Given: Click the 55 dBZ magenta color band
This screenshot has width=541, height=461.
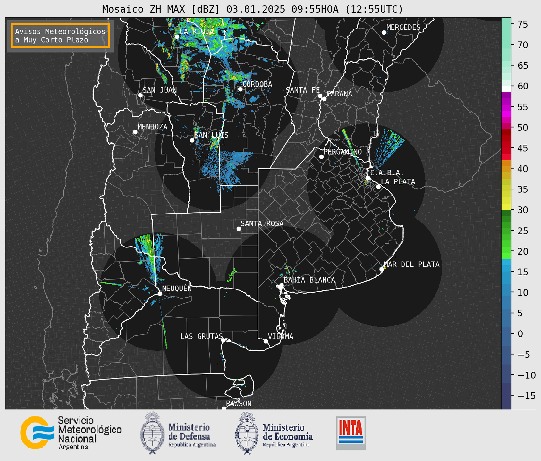Looking at the screenshot, I should point(506,107).
